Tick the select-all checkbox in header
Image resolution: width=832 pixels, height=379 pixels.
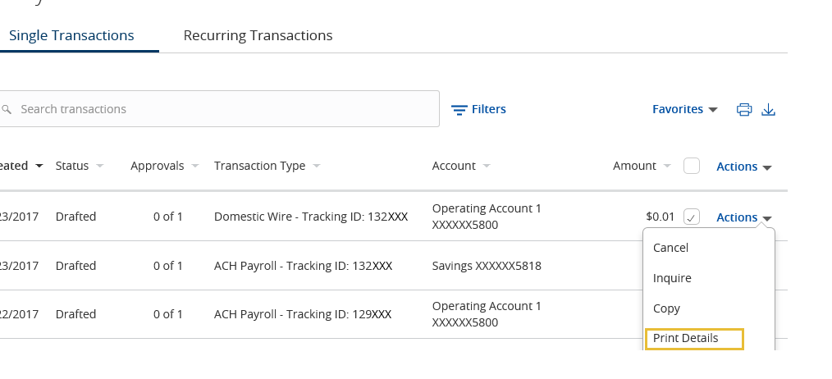pos(692,167)
